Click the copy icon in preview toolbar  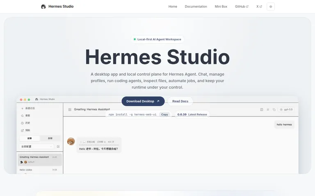[x=274, y=109]
